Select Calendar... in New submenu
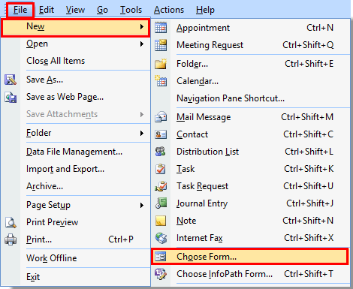Viewport: 353px width, 289px height. coord(198,81)
